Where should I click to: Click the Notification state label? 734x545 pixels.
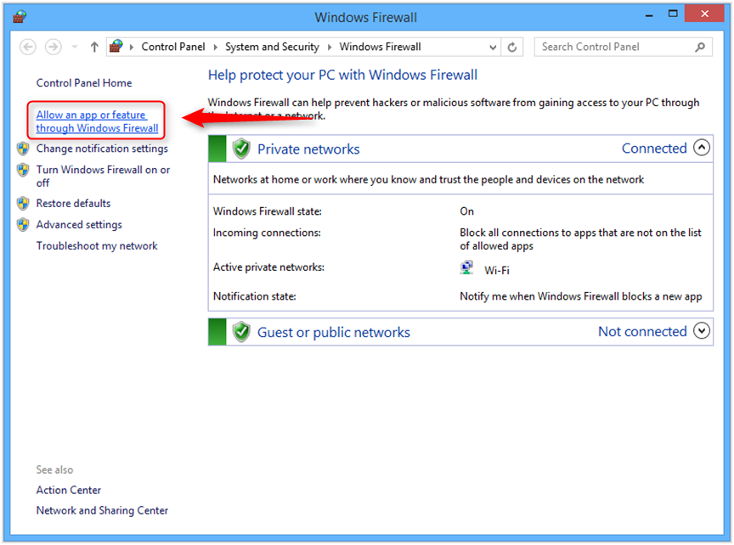[x=255, y=296]
